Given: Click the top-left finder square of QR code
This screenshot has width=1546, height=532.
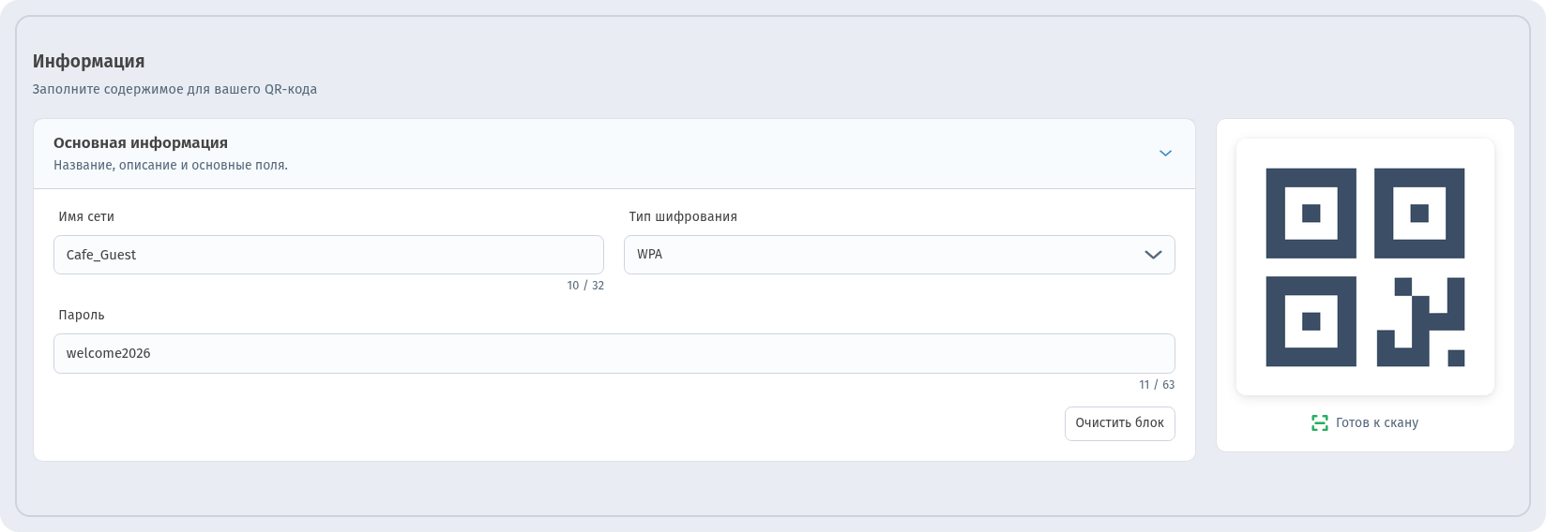Looking at the screenshot, I should click(1311, 214).
